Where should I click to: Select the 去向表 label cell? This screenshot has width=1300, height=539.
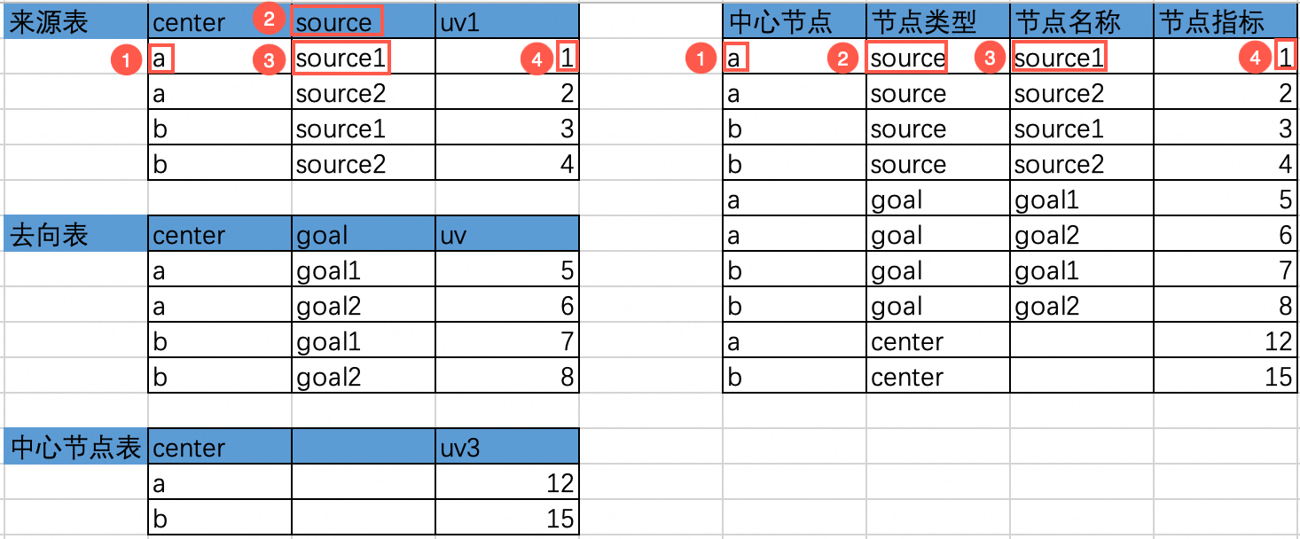74,236
